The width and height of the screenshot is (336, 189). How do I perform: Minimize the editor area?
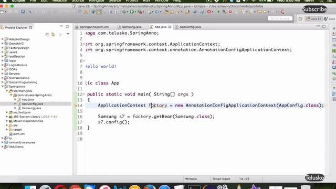[318, 26]
